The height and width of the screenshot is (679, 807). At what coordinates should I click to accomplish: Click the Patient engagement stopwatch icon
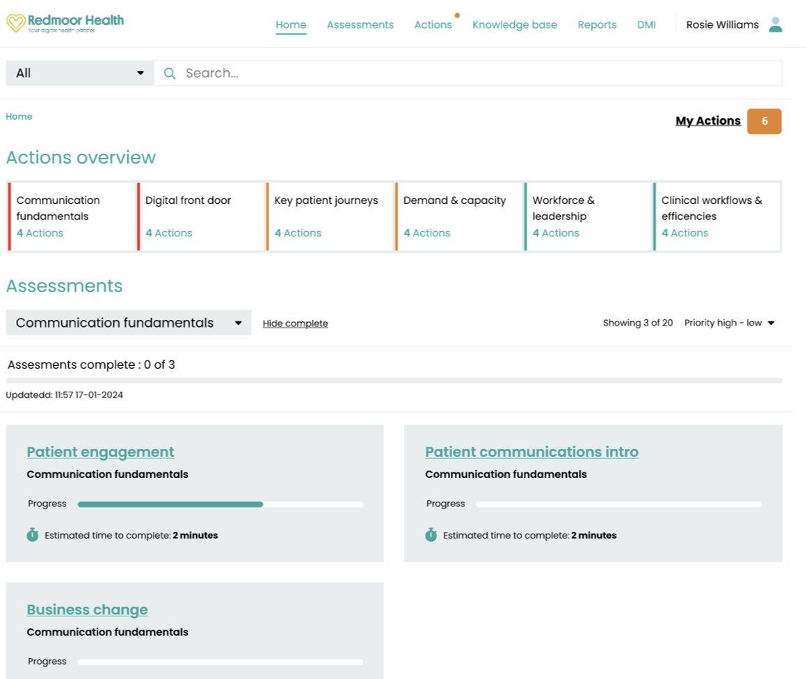click(33, 535)
